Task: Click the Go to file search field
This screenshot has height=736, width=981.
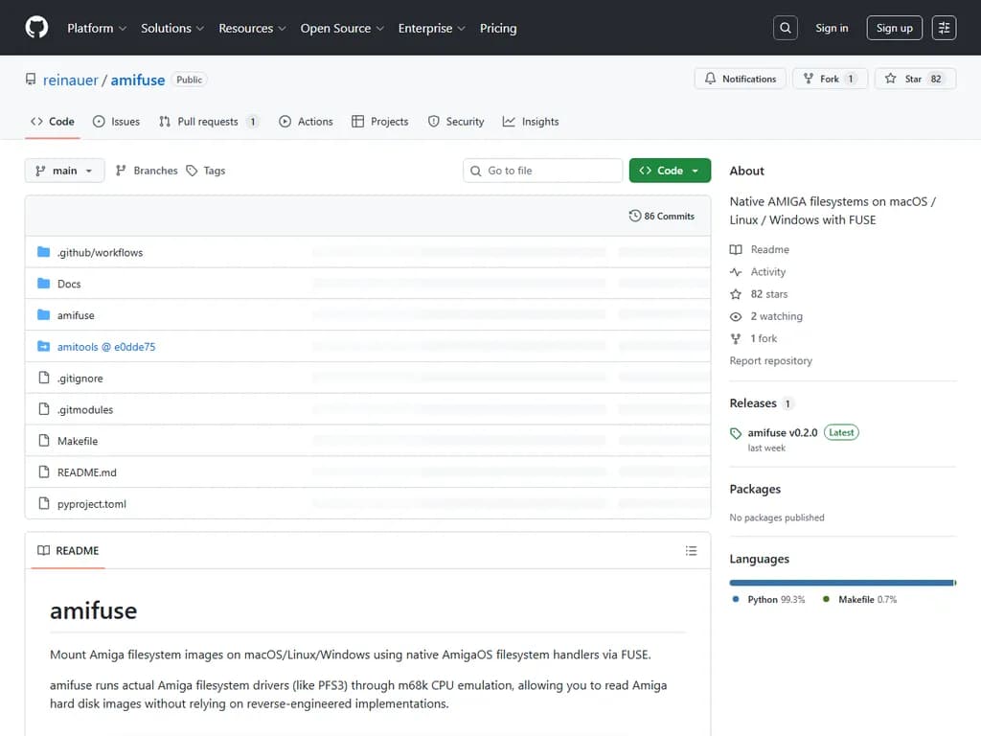Action: [x=543, y=171]
